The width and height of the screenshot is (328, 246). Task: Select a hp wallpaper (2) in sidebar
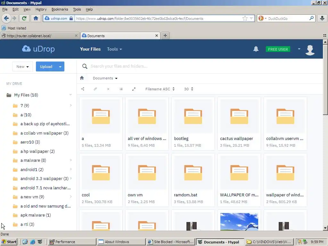click(37, 151)
